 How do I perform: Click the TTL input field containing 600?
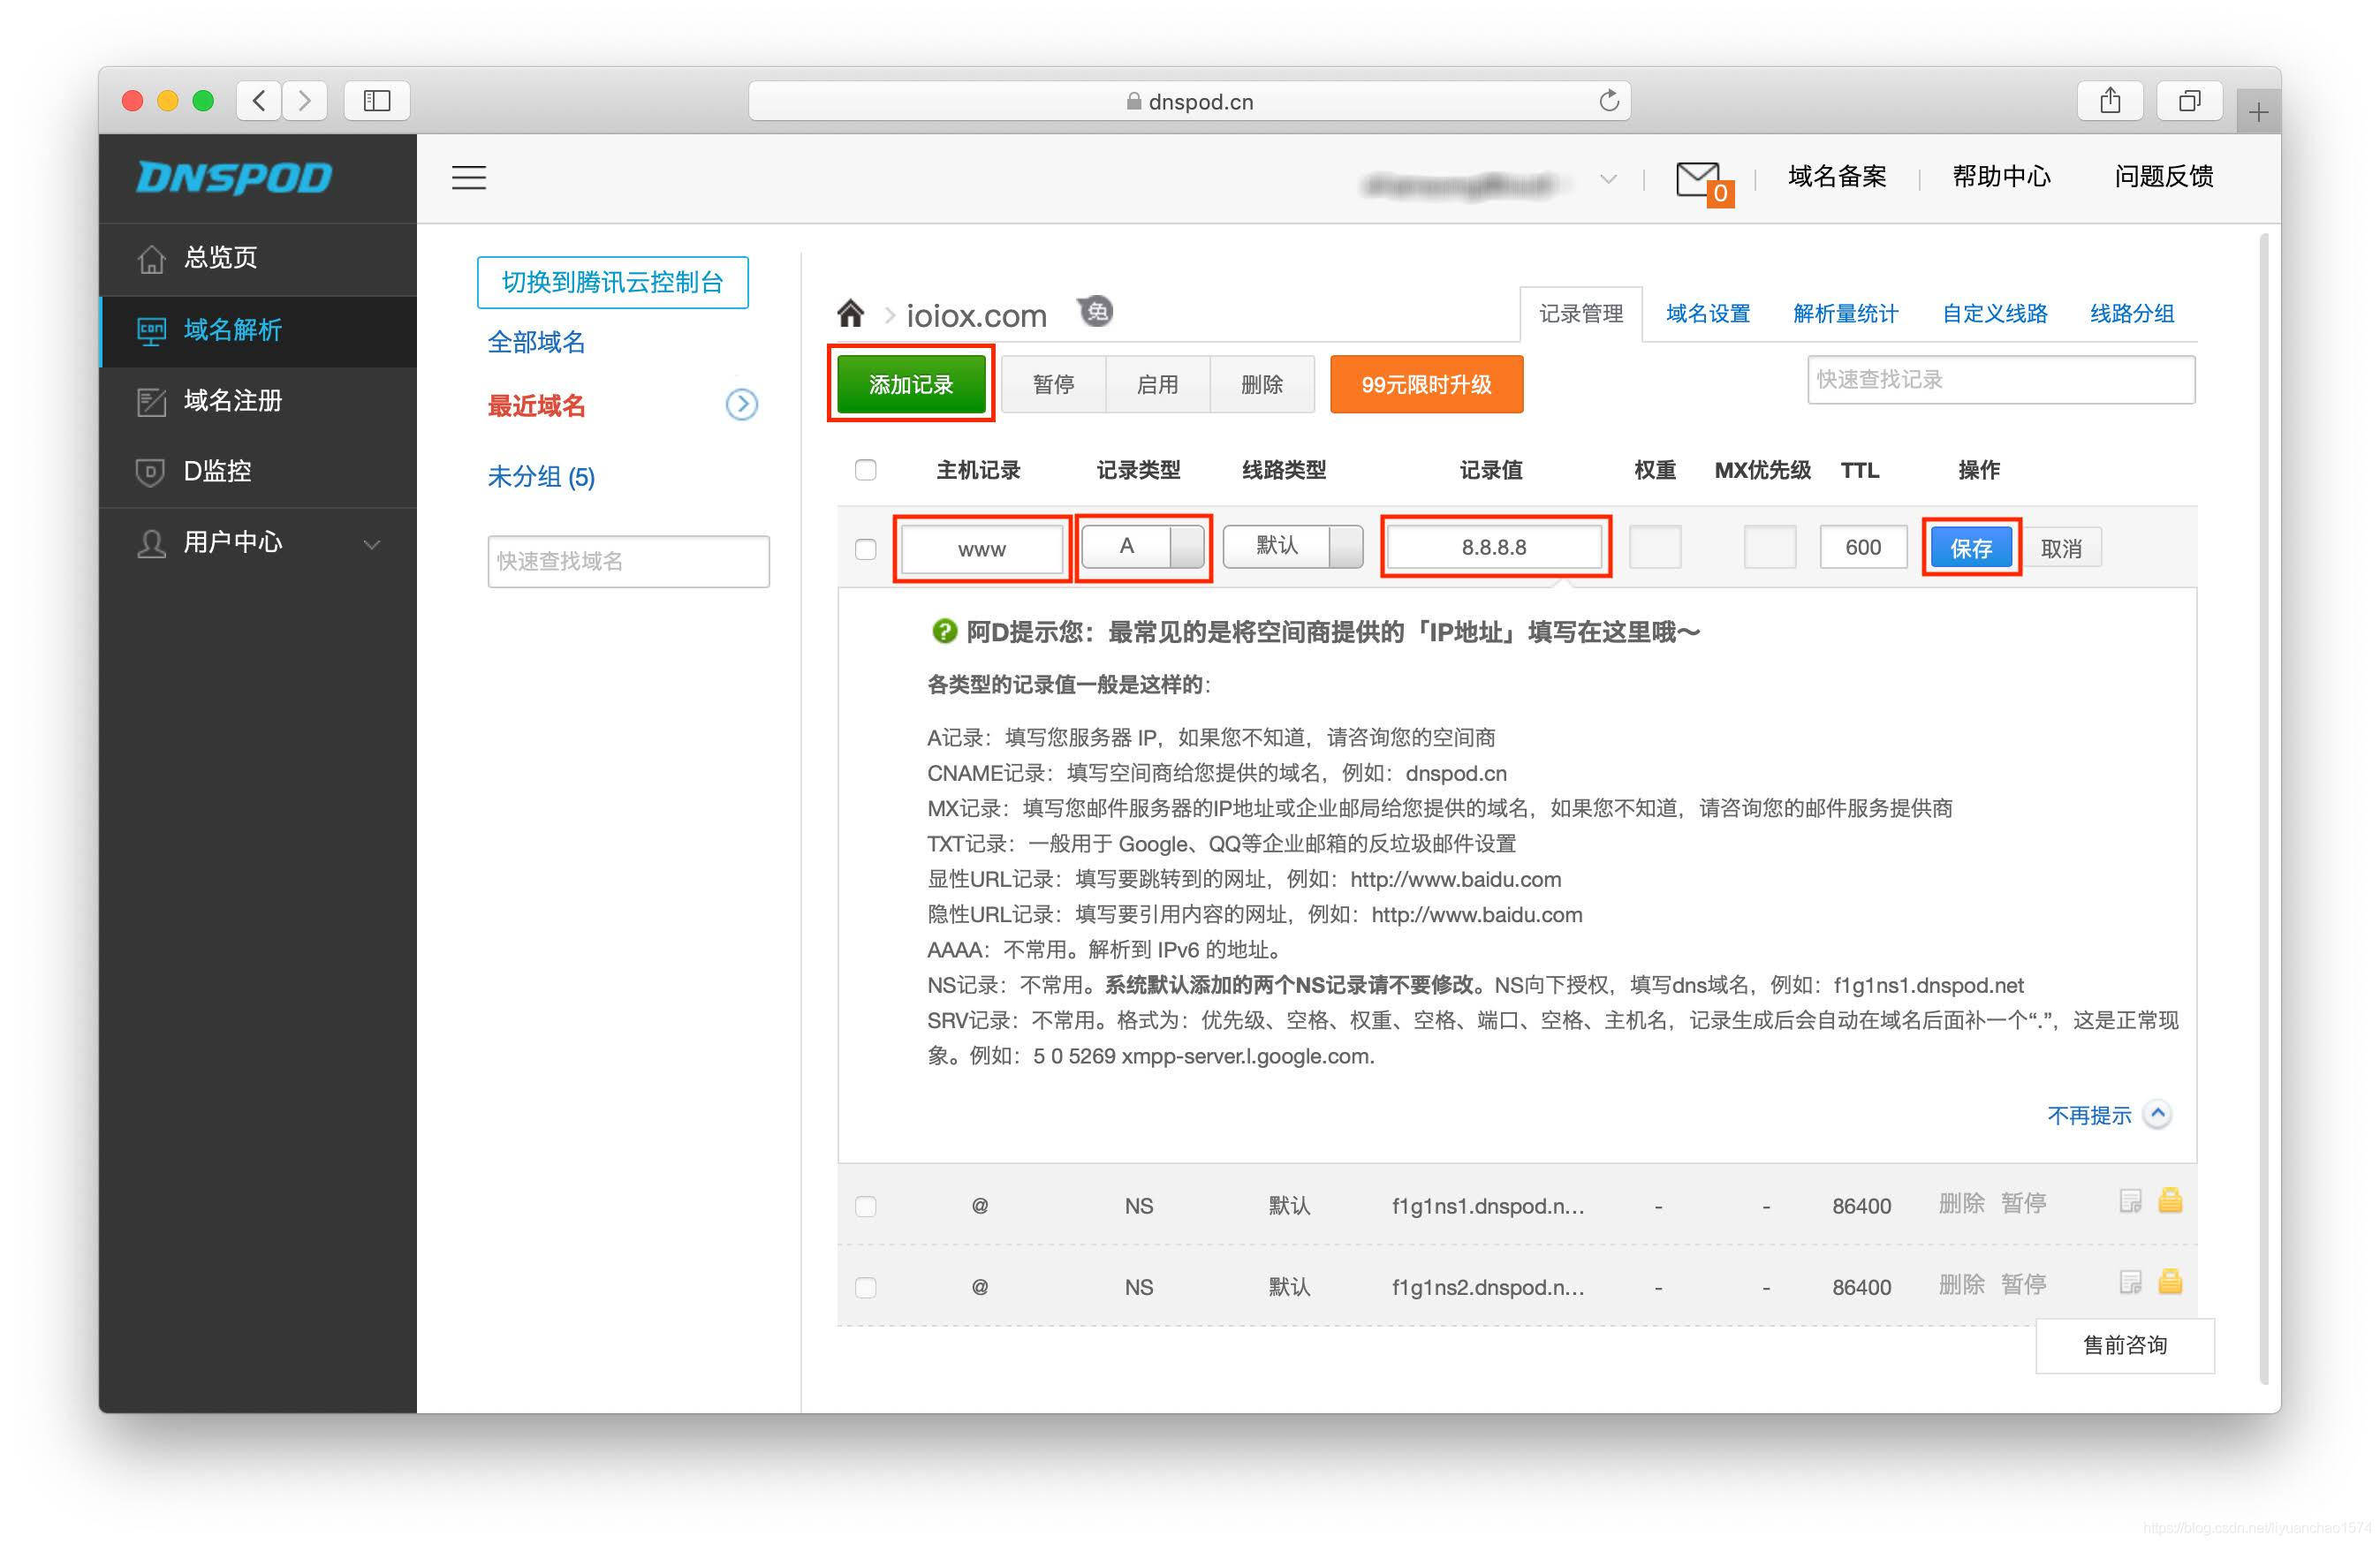tap(1862, 547)
